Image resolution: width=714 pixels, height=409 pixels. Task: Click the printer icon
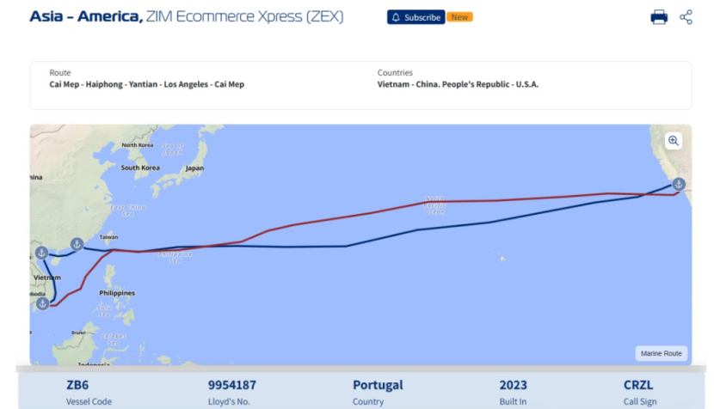[x=659, y=17]
